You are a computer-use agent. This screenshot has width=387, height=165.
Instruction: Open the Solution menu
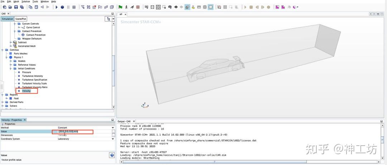coord(26,1)
